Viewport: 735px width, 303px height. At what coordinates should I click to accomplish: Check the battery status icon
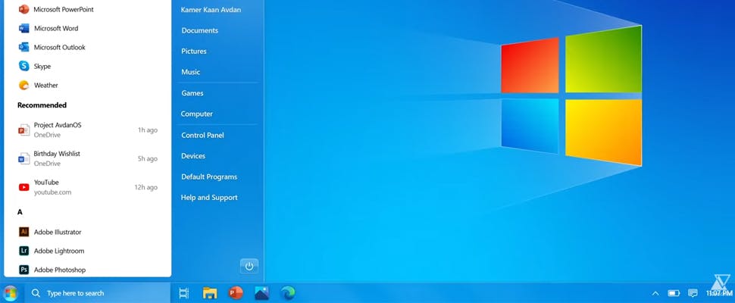(674, 294)
